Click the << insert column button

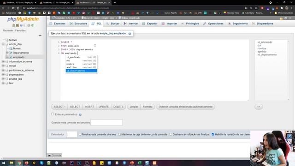259,107
